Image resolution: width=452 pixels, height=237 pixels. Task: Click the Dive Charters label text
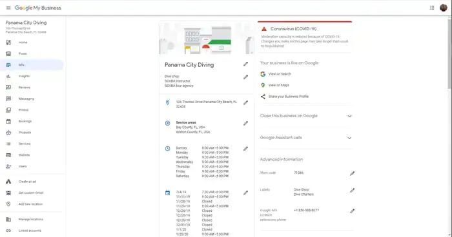click(x=303, y=194)
